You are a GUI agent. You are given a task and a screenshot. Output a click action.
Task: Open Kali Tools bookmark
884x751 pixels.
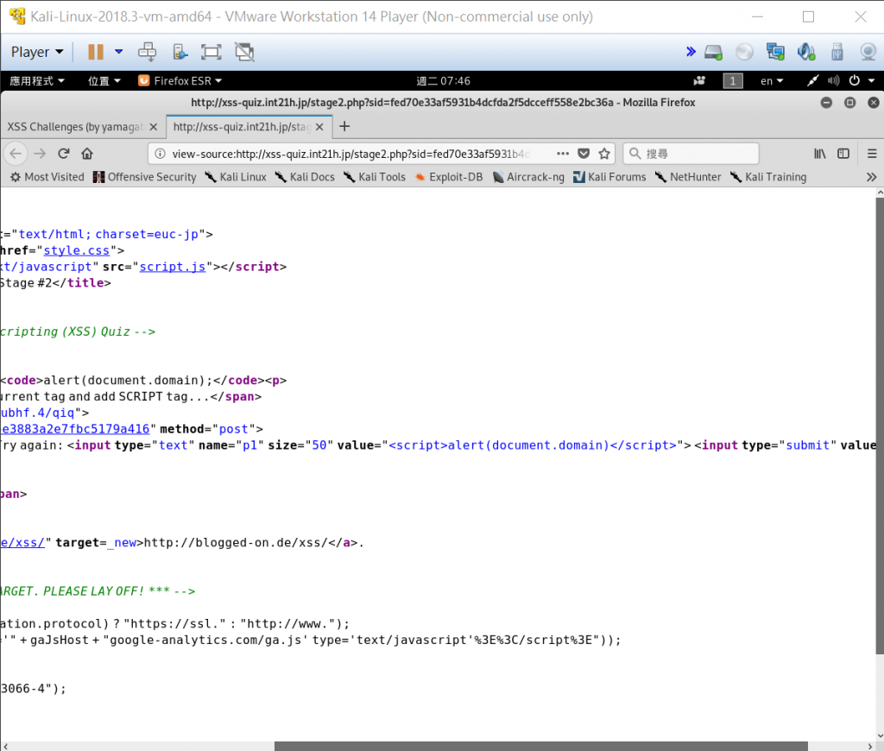[375, 177]
